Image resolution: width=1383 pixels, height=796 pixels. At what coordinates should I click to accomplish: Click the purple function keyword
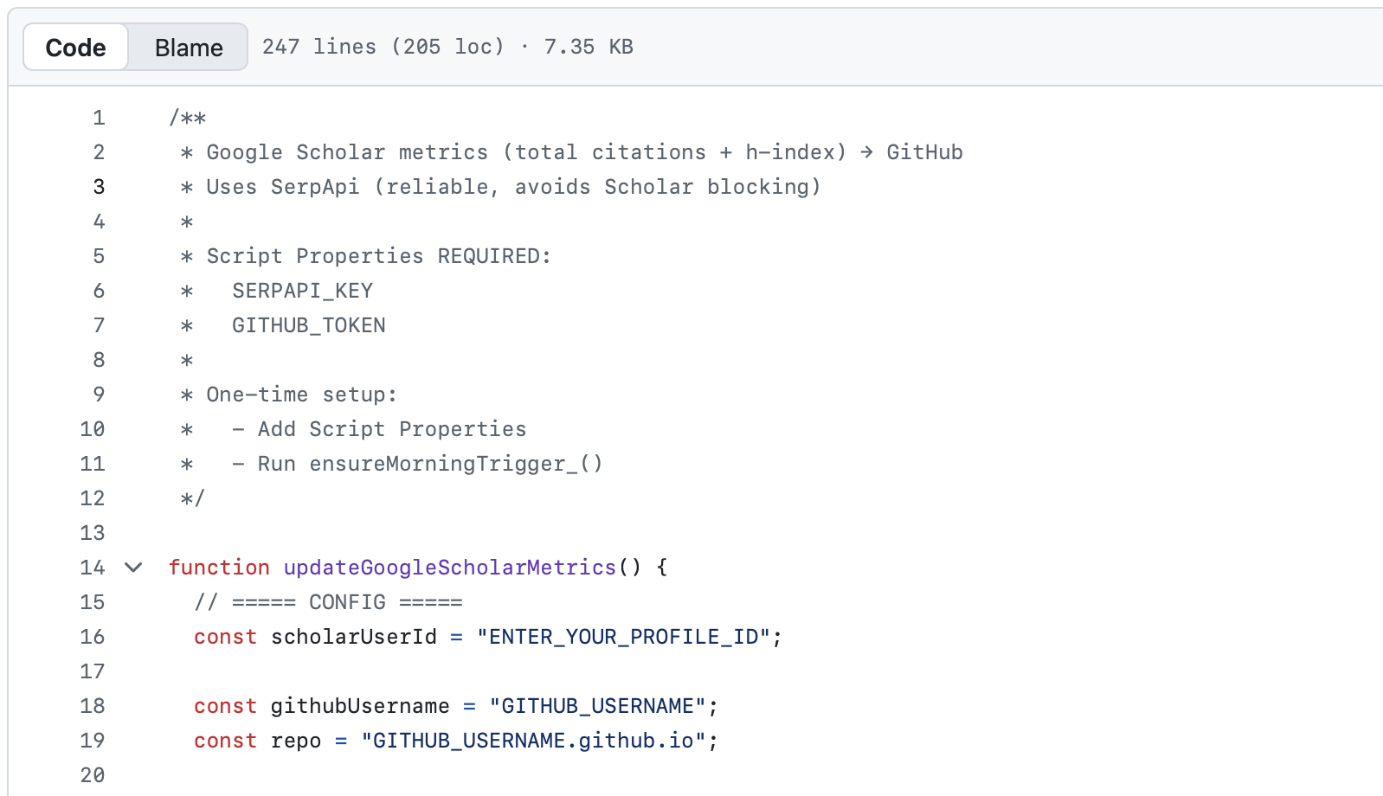click(x=219, y=568)
